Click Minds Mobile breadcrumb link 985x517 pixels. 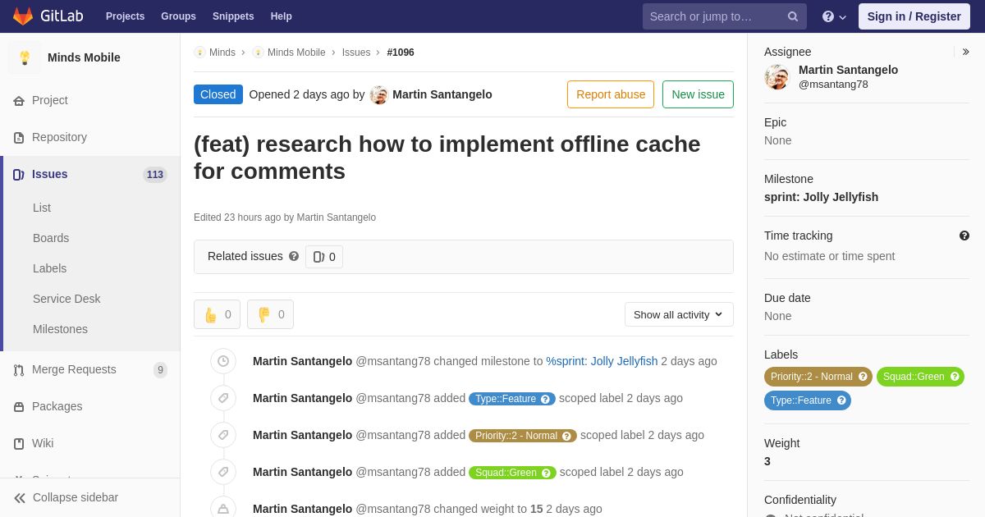click(x=296, y=53)
